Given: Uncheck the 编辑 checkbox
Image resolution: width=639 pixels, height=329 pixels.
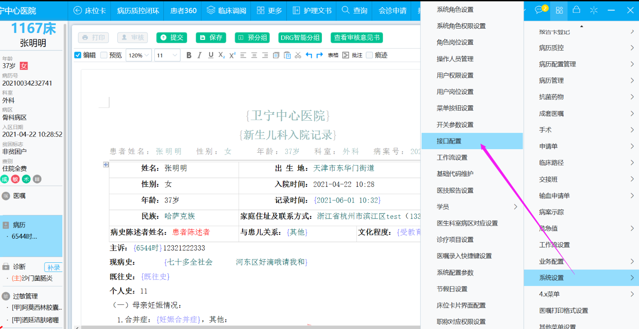Looking at the screenshot, I should (78, 55).
